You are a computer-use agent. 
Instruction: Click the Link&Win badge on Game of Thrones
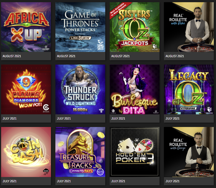[80, 38]
